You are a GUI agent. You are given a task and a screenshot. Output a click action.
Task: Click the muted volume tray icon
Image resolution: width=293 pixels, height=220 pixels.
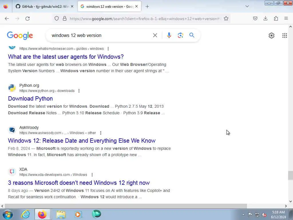pyautogui.click(x=264, y=215)
